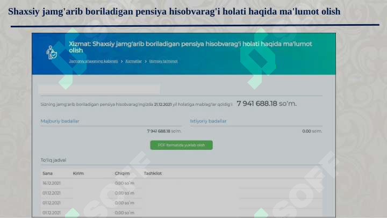
Task: Go to the Xizmatlar breadcrumb link
Action: pos(133,61)
